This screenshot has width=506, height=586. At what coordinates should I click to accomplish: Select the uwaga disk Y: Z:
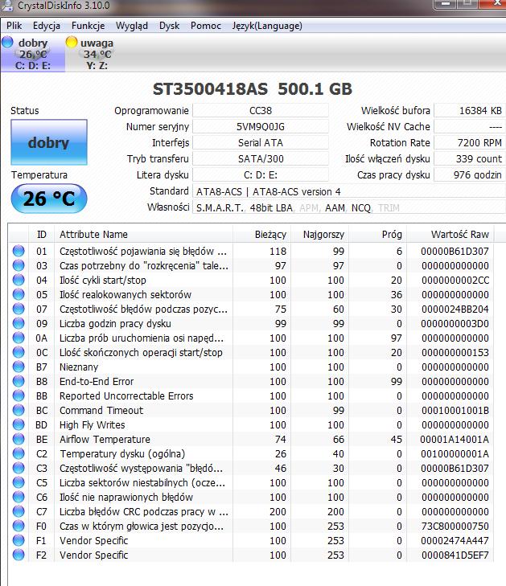click(x=97, y=54)
